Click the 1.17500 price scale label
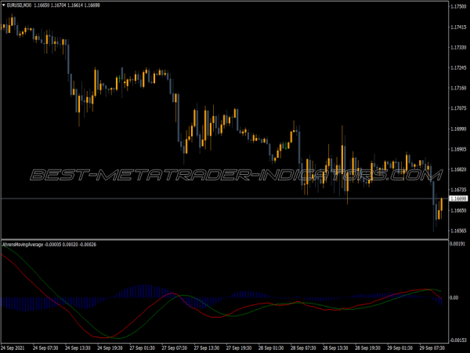470x353 pixels. [458, 6]
